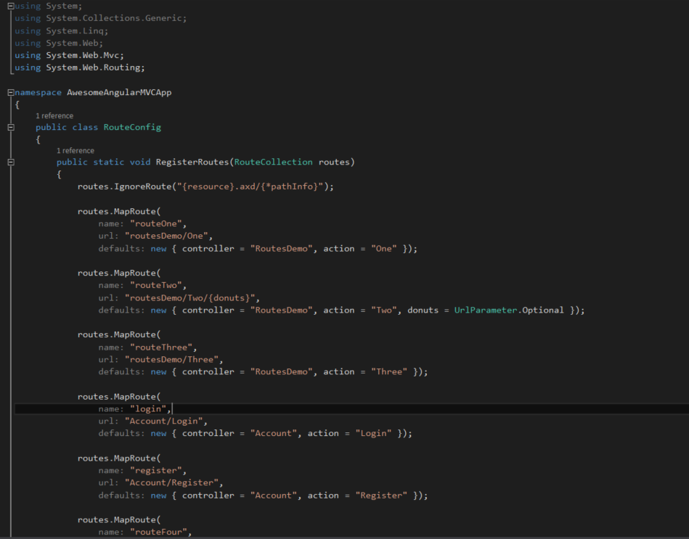Screen dimensions: 689x539
Task: Collapse the RegisterRoutes method block
Action: point(10,162)
